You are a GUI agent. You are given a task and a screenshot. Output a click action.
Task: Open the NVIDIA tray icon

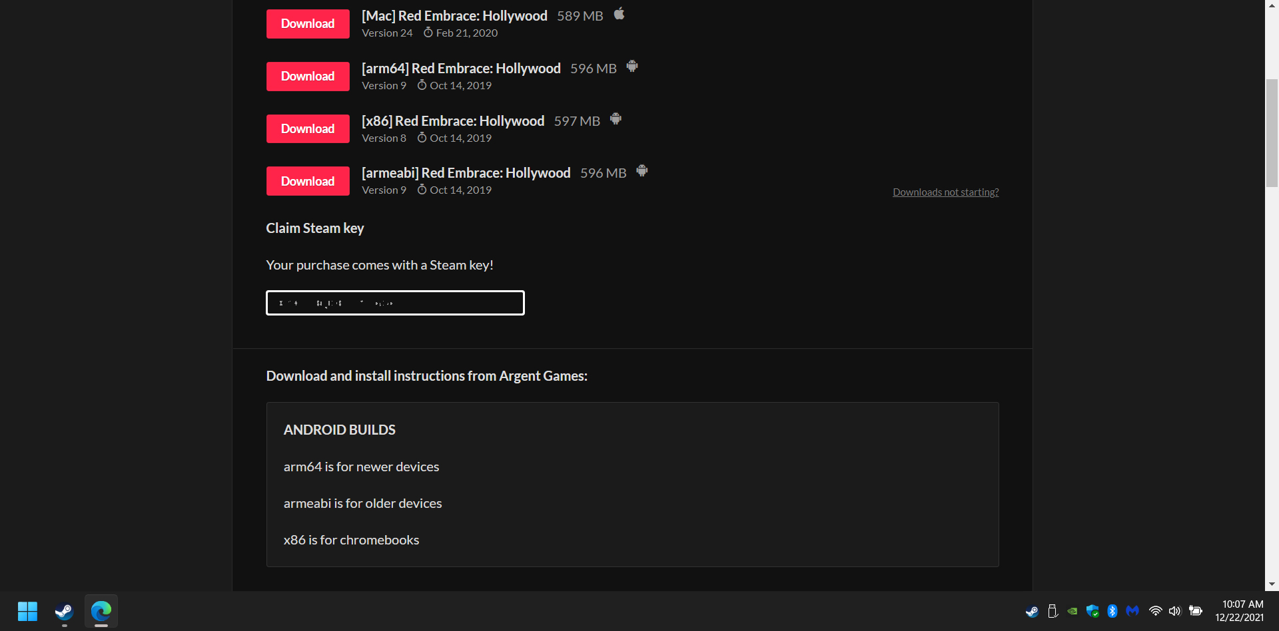point(1072,611)
